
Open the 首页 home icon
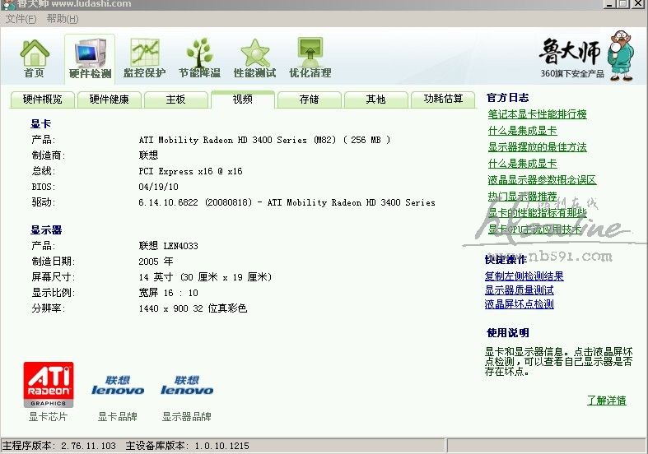click(34, 58)
